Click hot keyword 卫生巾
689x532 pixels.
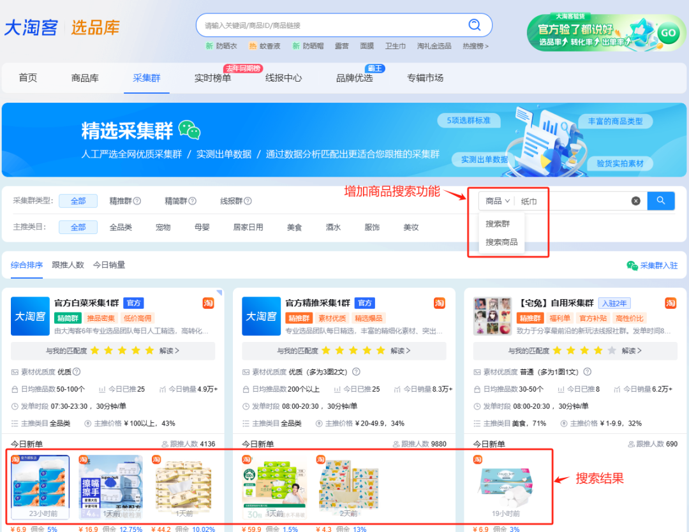point(396,46)
